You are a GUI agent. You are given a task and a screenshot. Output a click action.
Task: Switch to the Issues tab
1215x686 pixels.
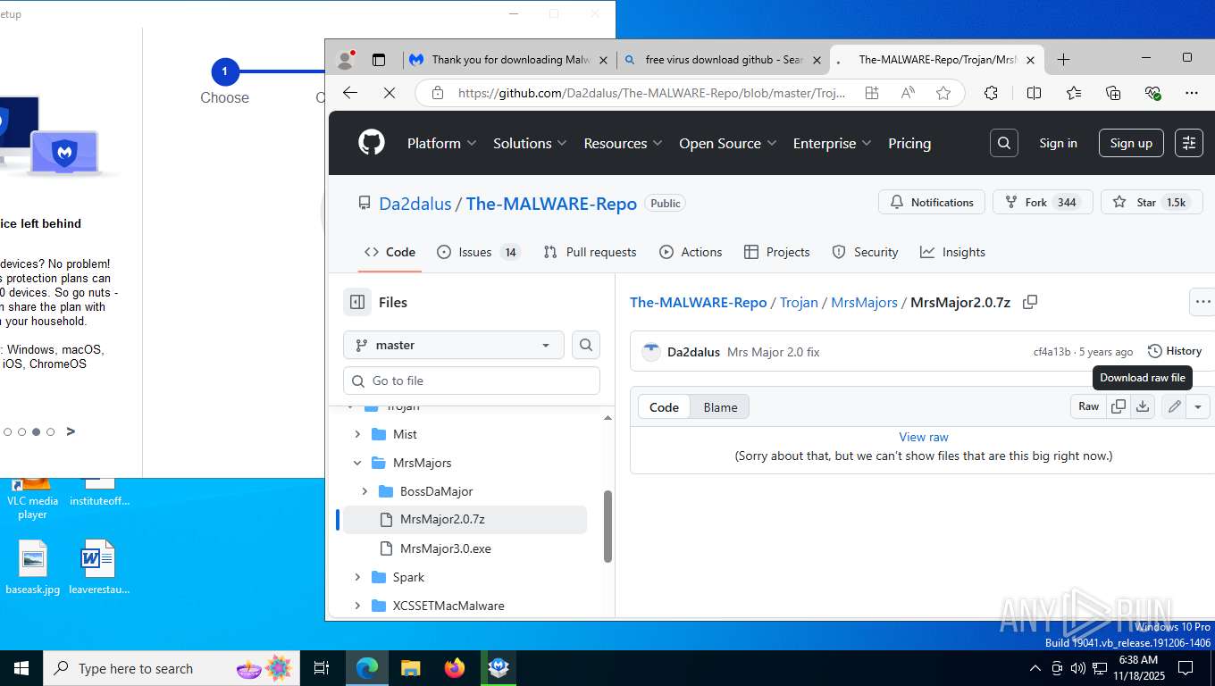pos(478,252)
